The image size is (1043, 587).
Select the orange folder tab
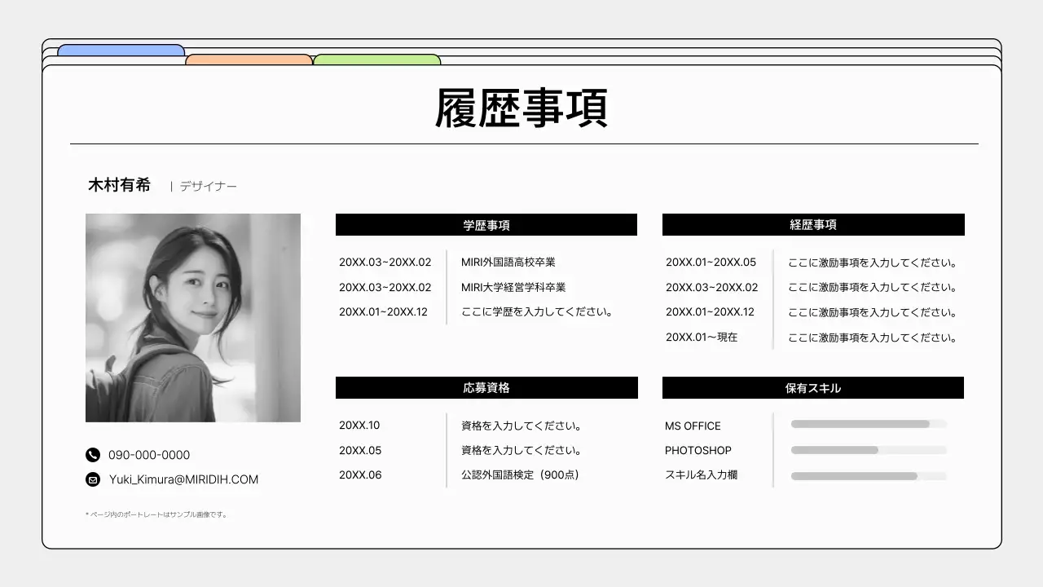click(249, 60)
